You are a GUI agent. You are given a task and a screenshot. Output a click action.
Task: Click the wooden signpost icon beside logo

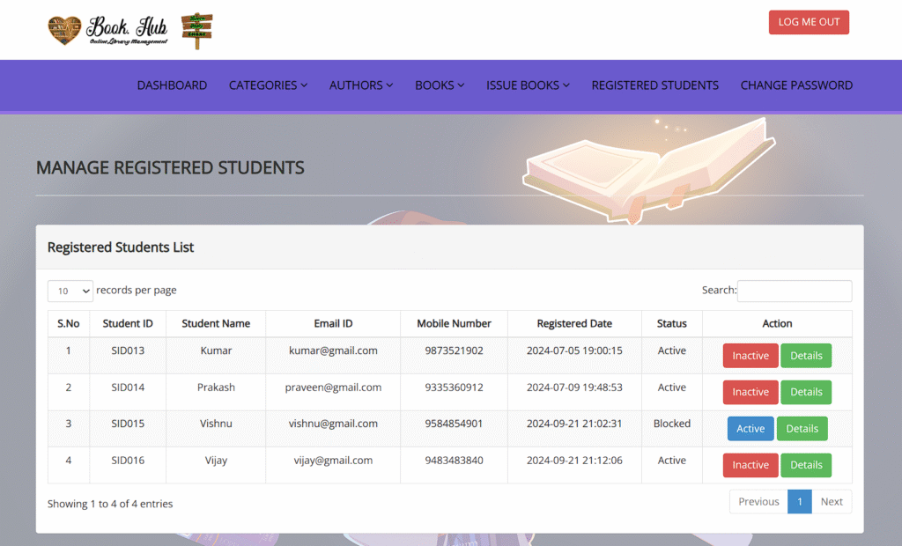pos(196,31)
